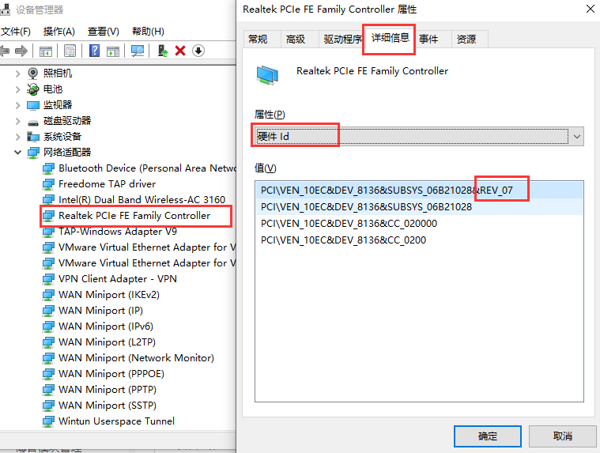
Task: Select Bluetooth Device (Personal Area Network)
Action: point(147,168)
